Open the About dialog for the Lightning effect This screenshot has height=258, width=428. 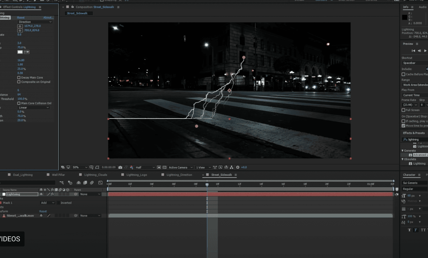pyautogui.click(x=48, y=17)
